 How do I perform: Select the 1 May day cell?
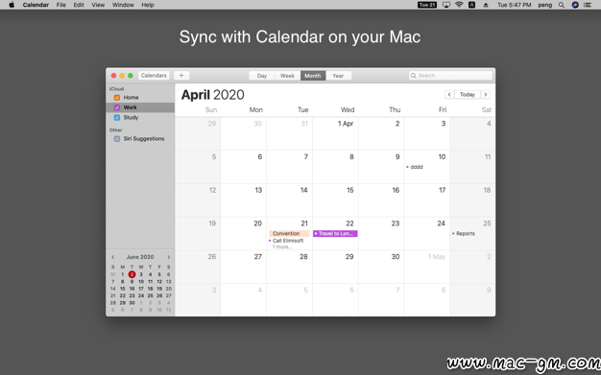427,267
